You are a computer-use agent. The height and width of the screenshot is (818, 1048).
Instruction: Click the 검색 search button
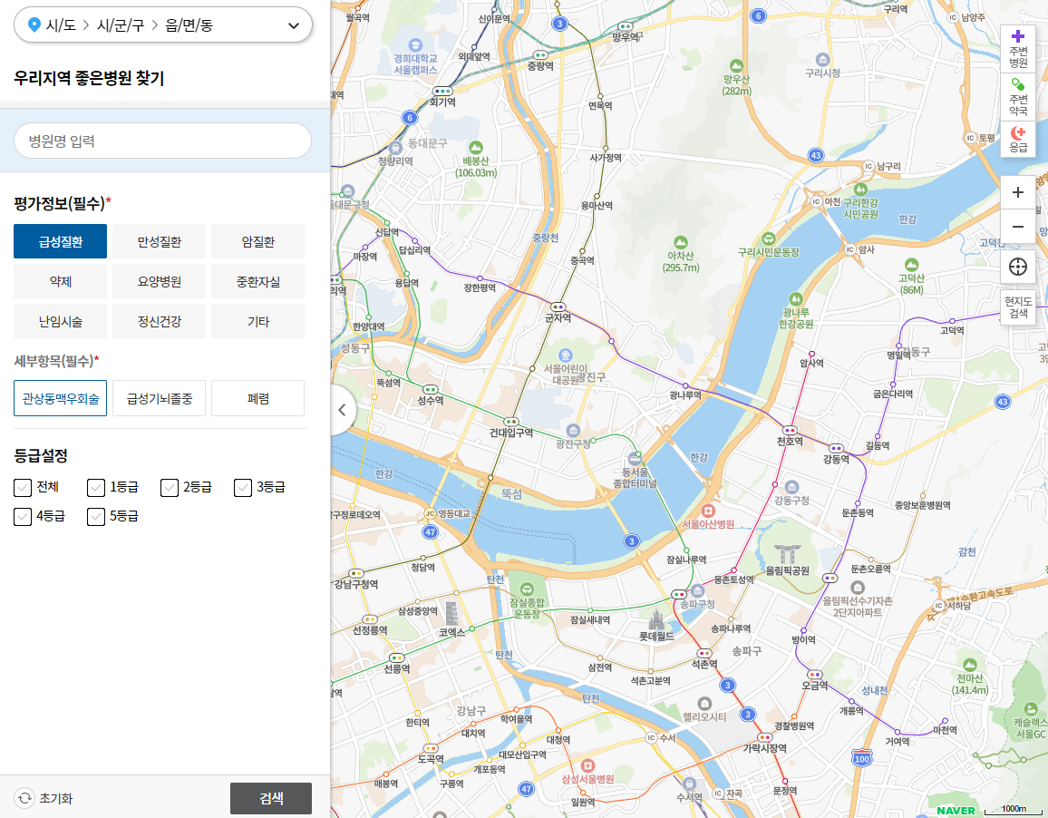(271, 798)
